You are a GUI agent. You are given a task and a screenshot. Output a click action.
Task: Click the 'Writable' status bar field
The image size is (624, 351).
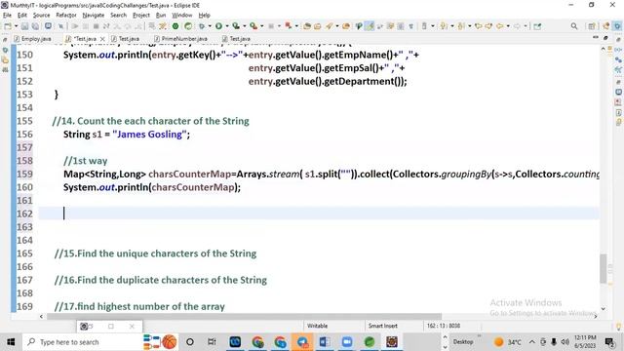[317, 326]
